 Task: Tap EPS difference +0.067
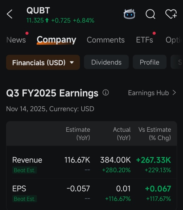[158, 189]
